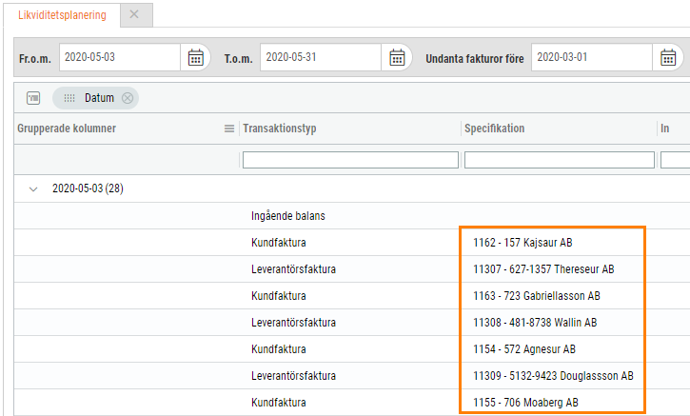690x416 pixels.
Task: Click the Undanta fakturor före date field
Action: point(591,57)
